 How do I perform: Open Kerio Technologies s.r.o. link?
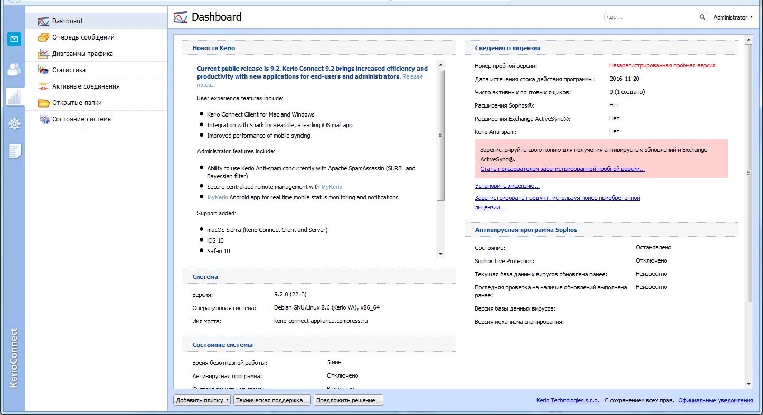[568, 400]
